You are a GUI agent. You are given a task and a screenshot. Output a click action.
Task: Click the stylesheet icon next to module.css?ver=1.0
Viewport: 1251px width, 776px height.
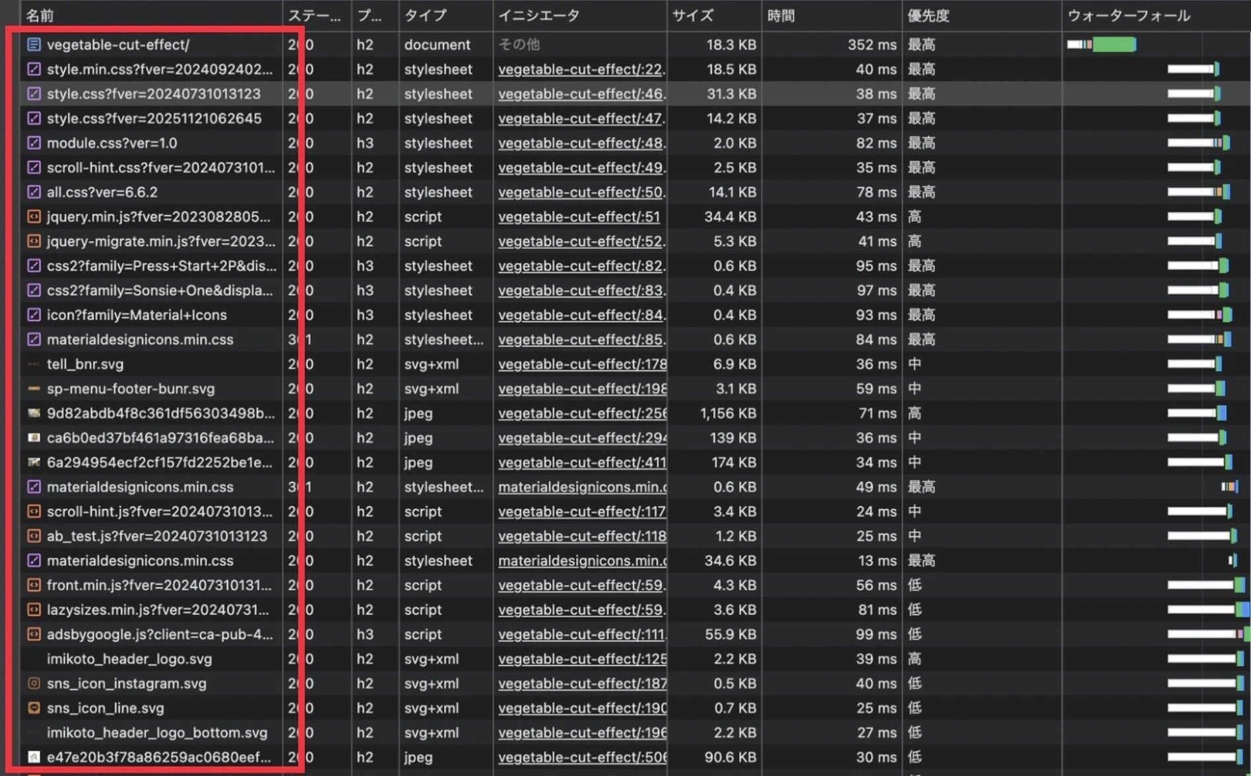click(x=34, y=143)
